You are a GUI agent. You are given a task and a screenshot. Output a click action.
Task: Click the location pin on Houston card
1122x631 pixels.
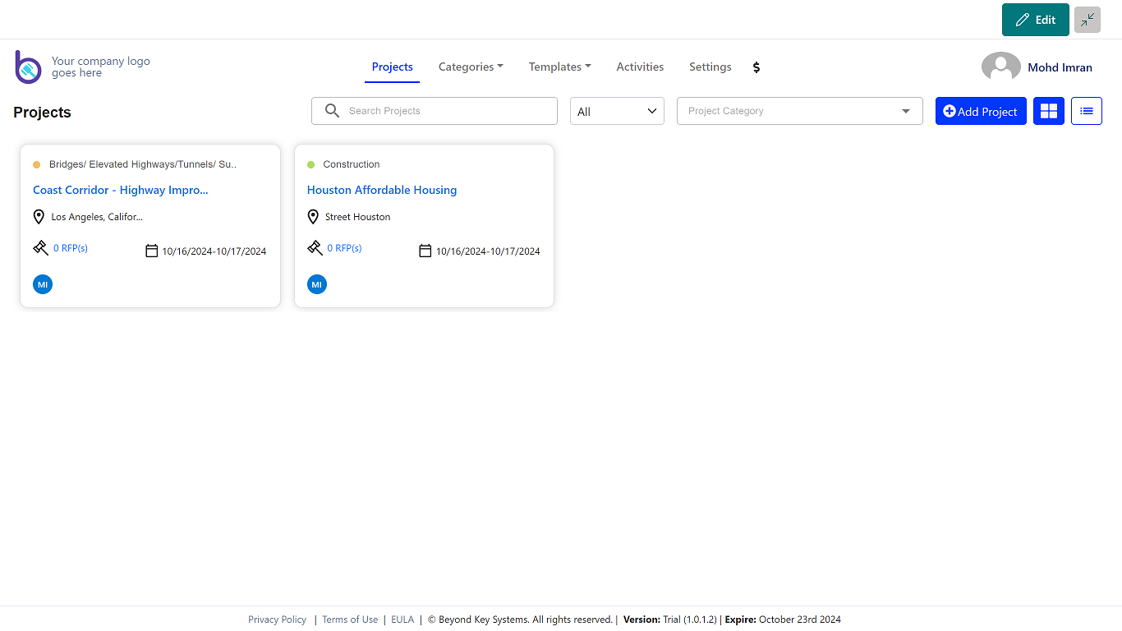tap(313, 217)
